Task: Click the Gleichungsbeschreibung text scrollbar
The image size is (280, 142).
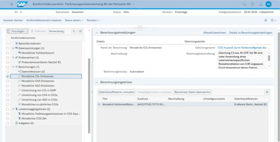Action: click(x=269, y=58)
